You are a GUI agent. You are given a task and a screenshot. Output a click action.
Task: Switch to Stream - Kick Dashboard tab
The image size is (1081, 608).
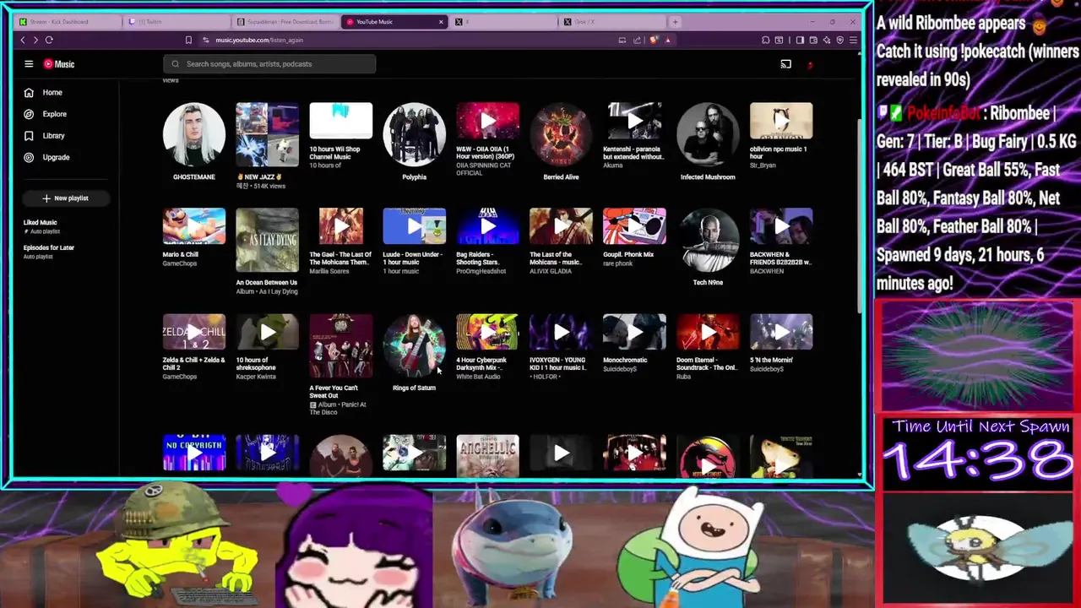pyautogui.click(x=68, y=21)
